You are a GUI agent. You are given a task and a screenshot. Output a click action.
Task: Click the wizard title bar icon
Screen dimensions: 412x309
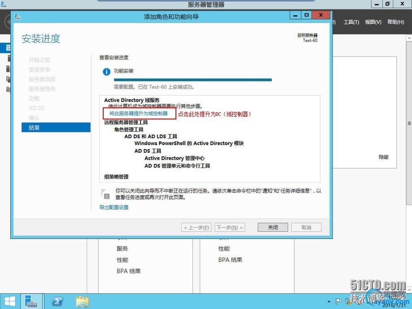click(x=18, y=17)
